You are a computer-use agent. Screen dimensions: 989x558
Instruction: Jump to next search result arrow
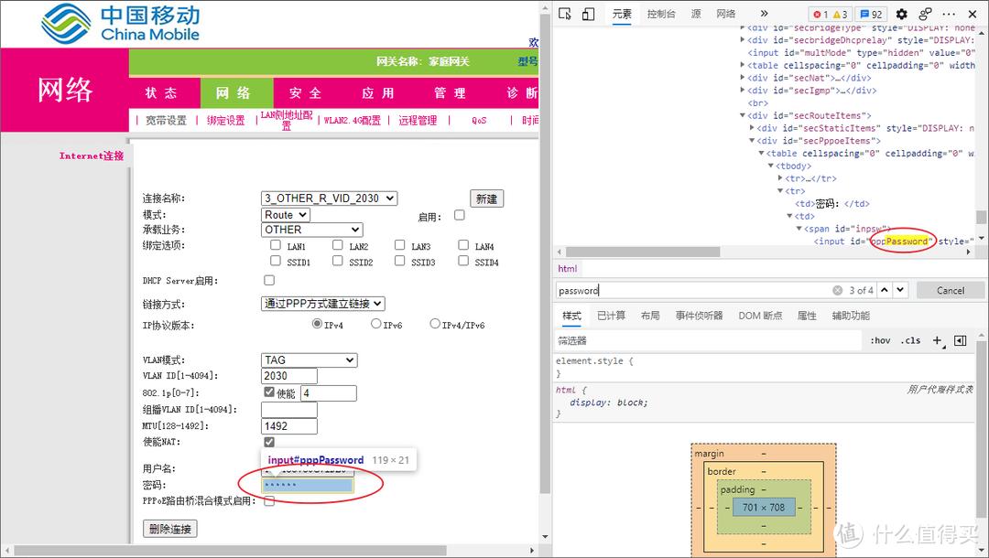click(900, 290)
